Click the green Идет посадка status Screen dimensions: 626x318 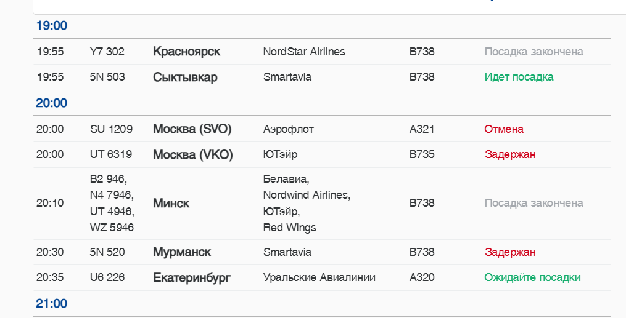(x=519, y=77)
